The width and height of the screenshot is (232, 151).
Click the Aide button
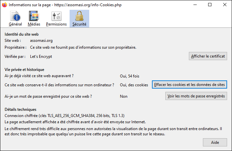point(215,143)
